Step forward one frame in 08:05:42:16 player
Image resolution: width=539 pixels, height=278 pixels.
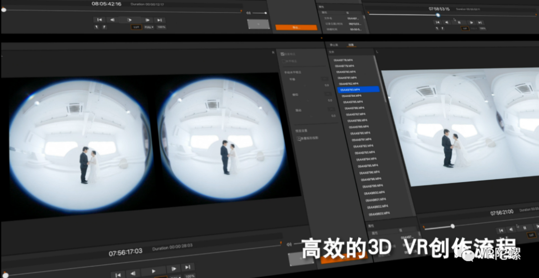pyautogui.click(x=147, y=20)
